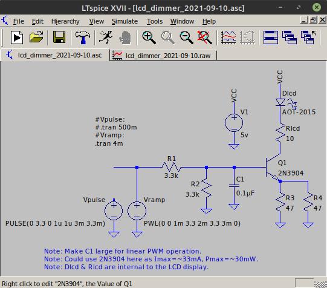Click the "0.1µF" capacitor value
The image size is (327, 288).
point(245,193)
